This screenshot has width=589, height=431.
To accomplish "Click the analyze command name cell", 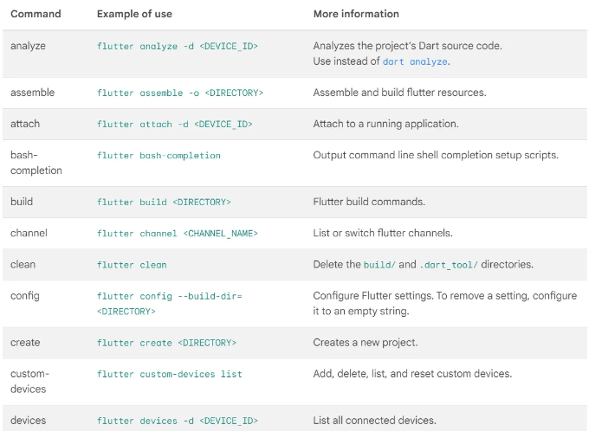I will [x=29, y=46].
